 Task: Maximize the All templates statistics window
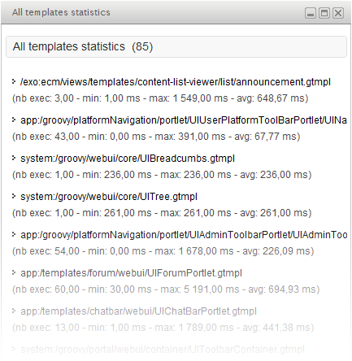pyautogui.click(x=324, y=13)
